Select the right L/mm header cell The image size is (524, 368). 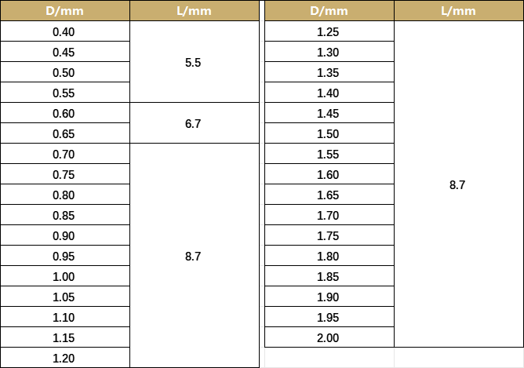coord(459,11)
